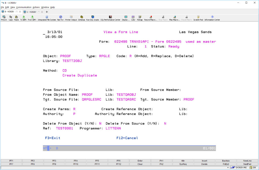259x170 pixels.
Task: Click the Programmer value LITTENN
Action: click(113, 128)
